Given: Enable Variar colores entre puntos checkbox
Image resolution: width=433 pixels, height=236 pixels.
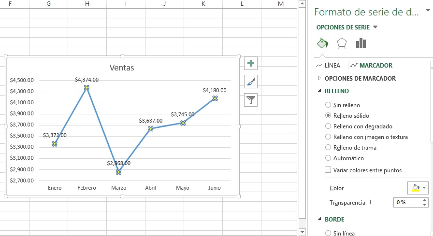Looking at the screenshot, I should (x=329, y=170).
